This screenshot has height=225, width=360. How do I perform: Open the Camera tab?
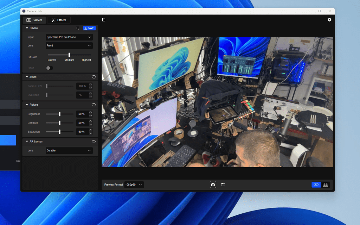[x=34, y=20]
